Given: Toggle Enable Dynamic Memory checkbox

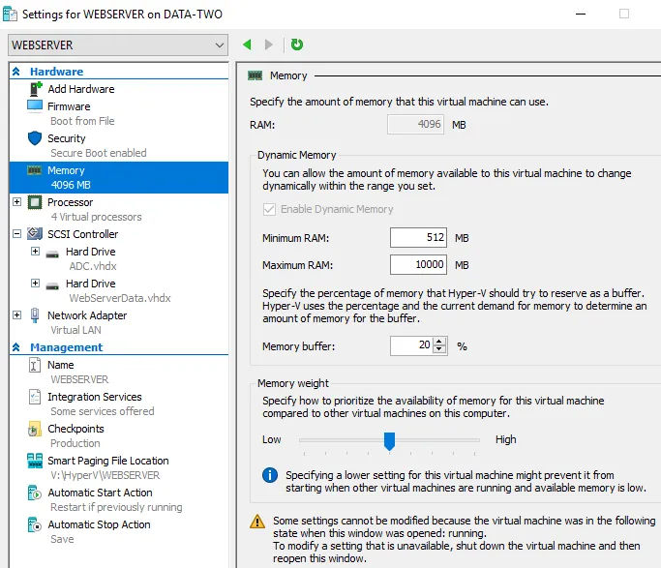Looking at the screenshot, I should (x=269, y=209).
